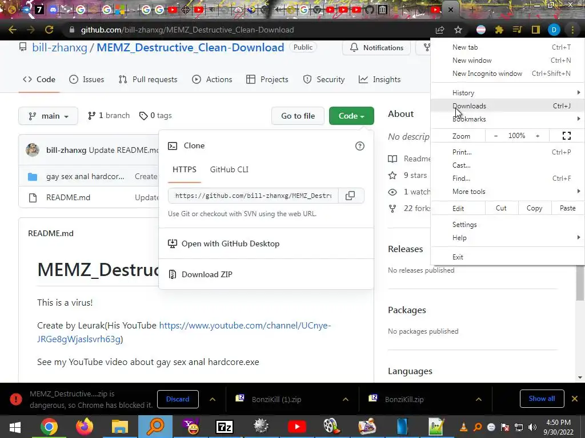Open the Windows Start menu
Image resolution: width=585 pixels, height=438 pixels.
point(15,427)
